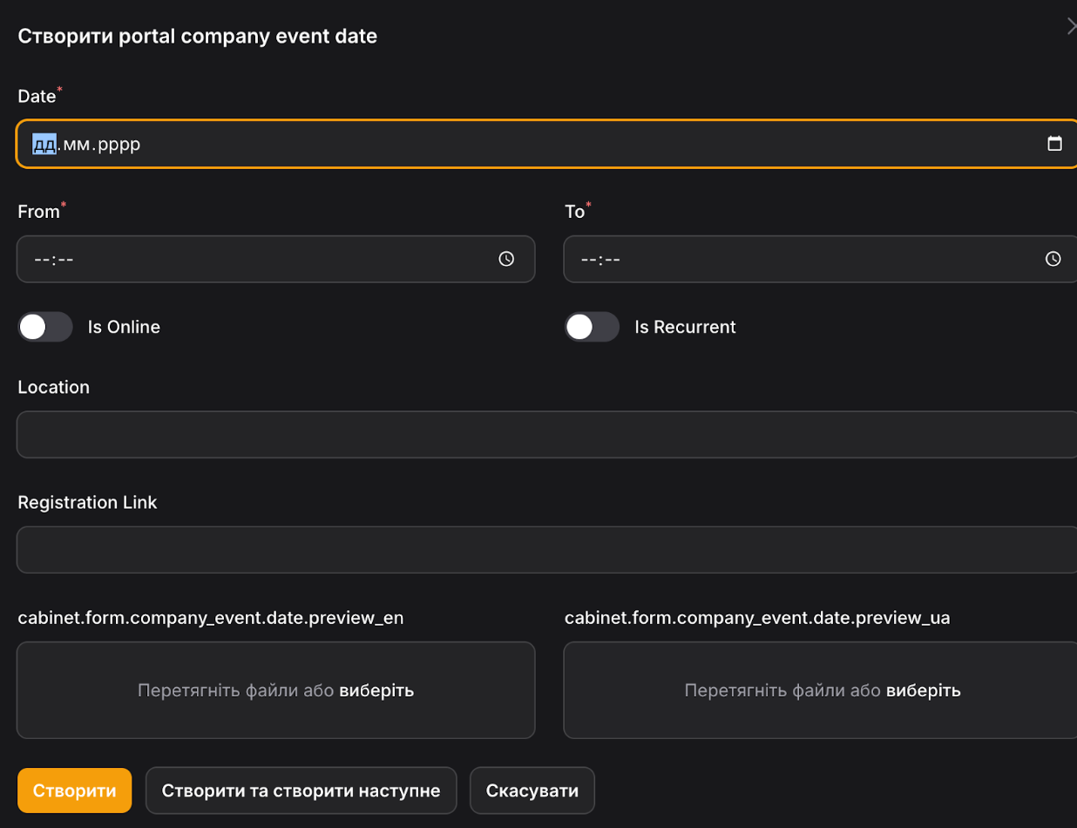
Task: Turn on the Is Recurrent switch
Action: 592,327
